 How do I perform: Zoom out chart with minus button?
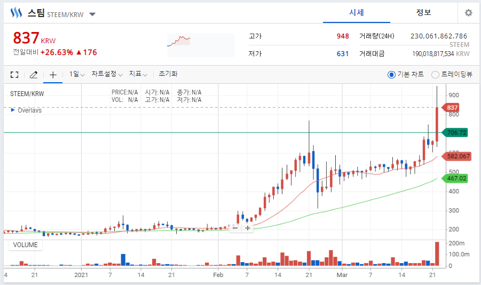(235, 228)
